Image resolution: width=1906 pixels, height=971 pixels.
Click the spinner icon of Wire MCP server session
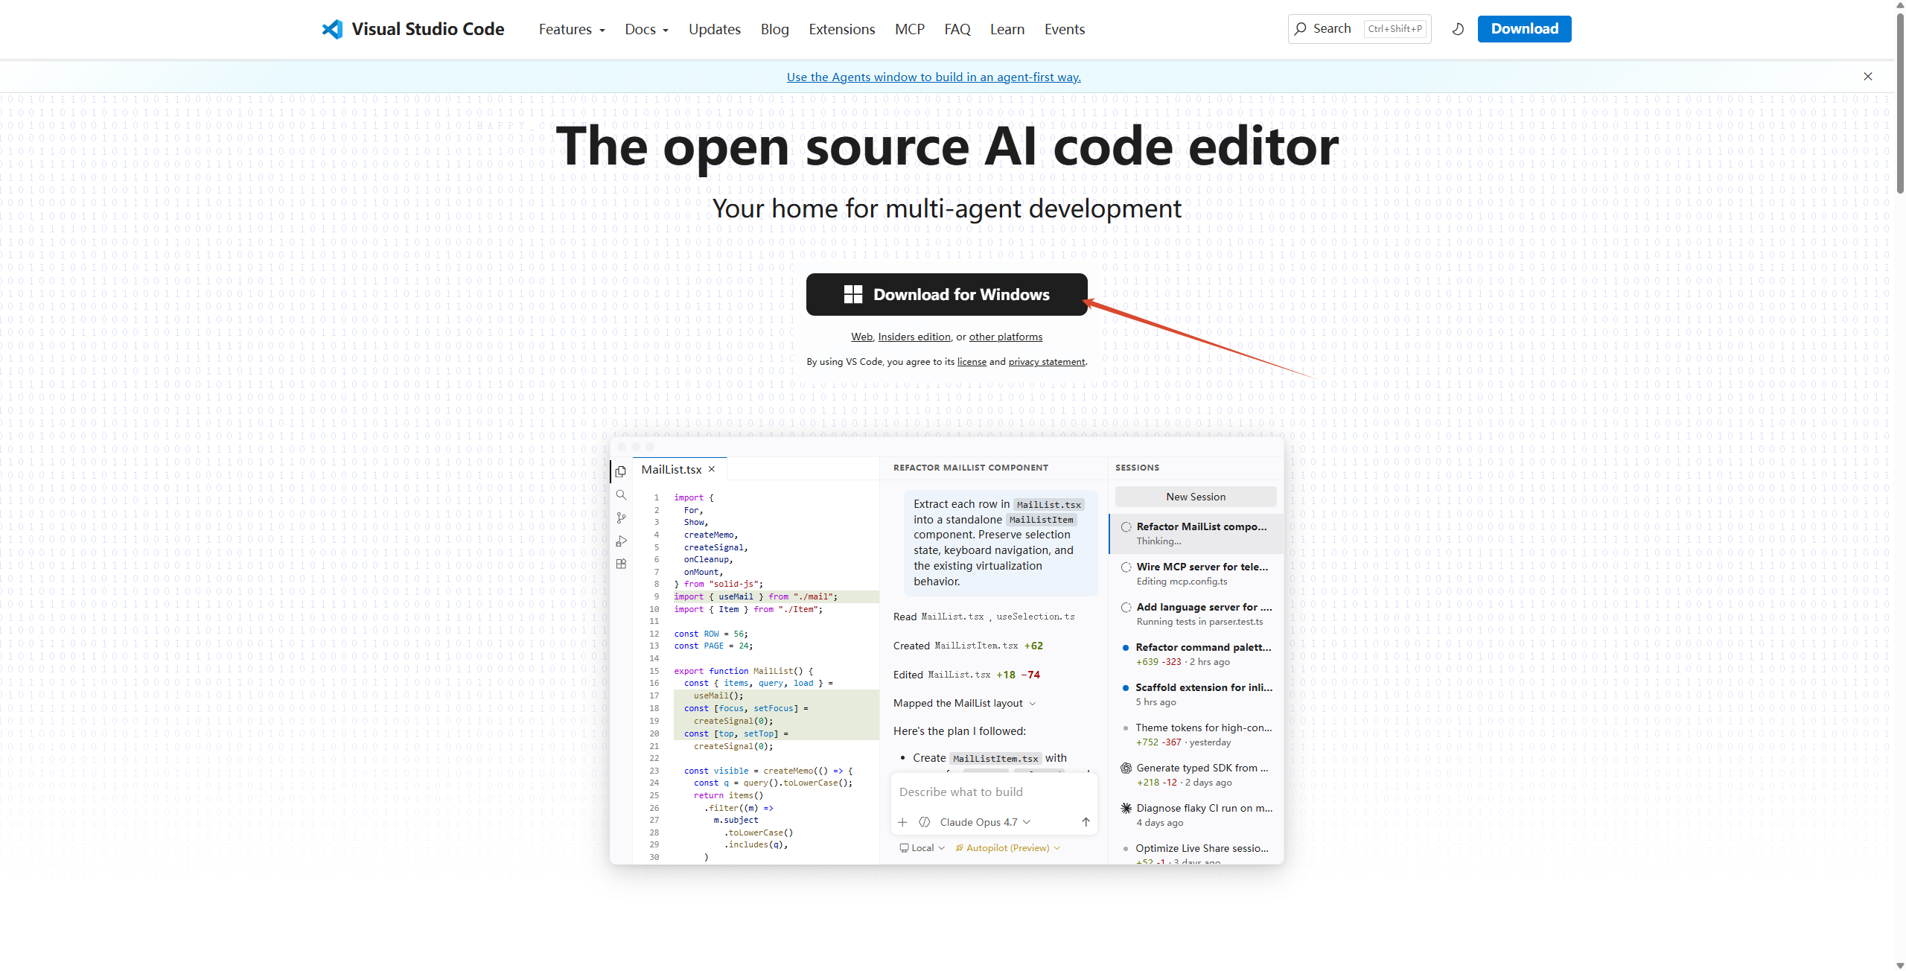pyautogui.click(x=1126, y=567)
